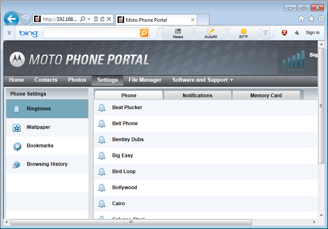The width and height of the screenshot is (328, 229).
Task: Click the Autofill toolbar button
Action: [210, 33]
